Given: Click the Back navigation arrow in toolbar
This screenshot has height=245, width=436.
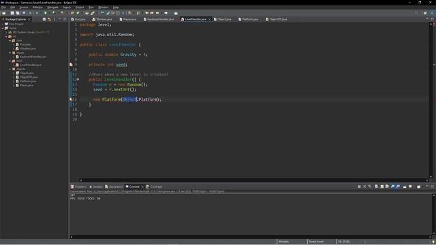Looking at the screenshot, I should [157, 13].
